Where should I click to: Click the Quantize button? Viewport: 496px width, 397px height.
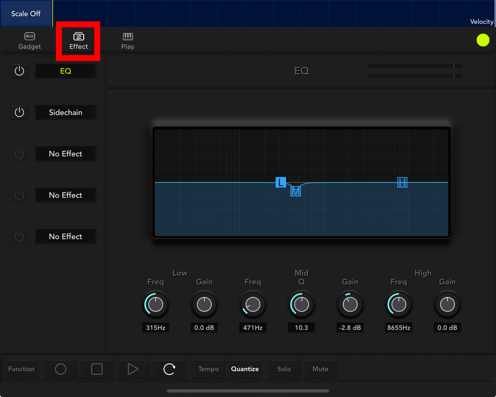point(245,369)
